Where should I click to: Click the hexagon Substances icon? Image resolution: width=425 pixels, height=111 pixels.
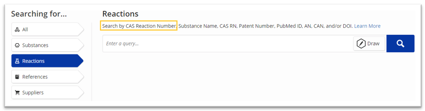(x=17, y=45)
